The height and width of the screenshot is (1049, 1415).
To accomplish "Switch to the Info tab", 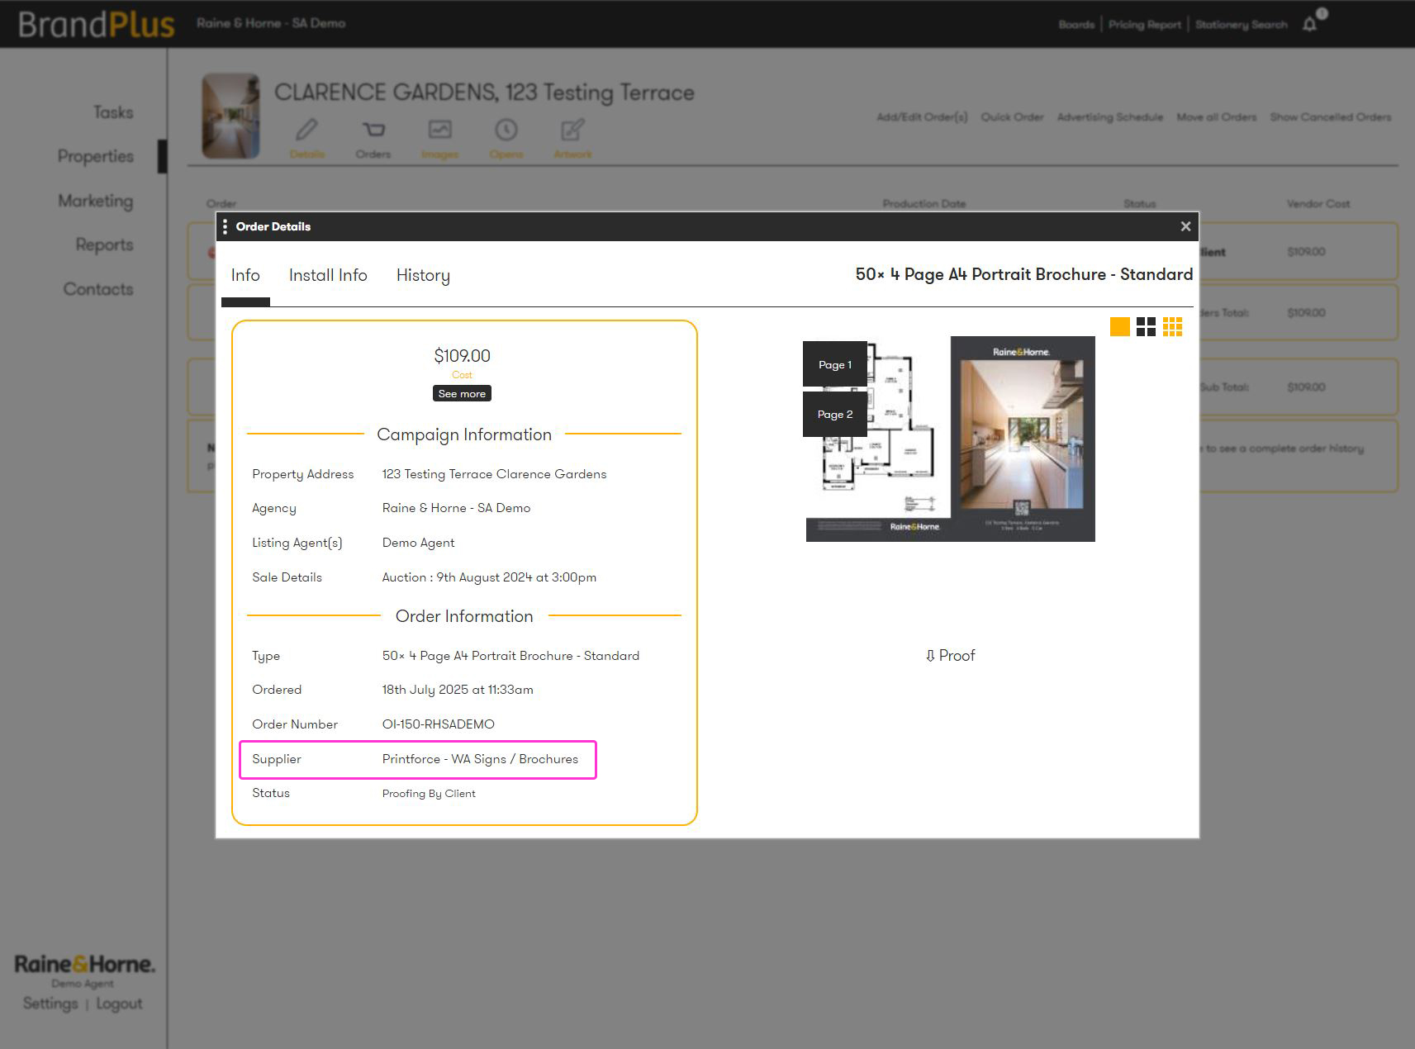I will [245, 276].
